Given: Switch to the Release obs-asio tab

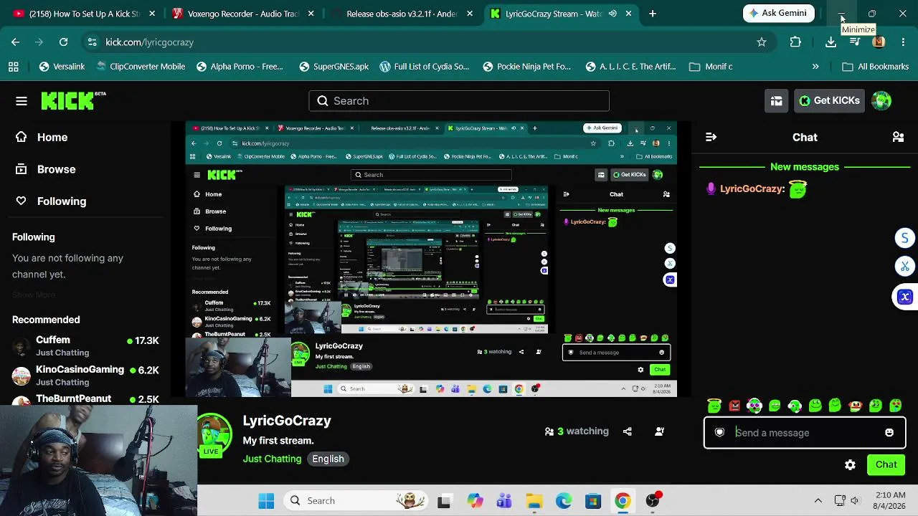Looking at the screenshot, I should [402, 14].
